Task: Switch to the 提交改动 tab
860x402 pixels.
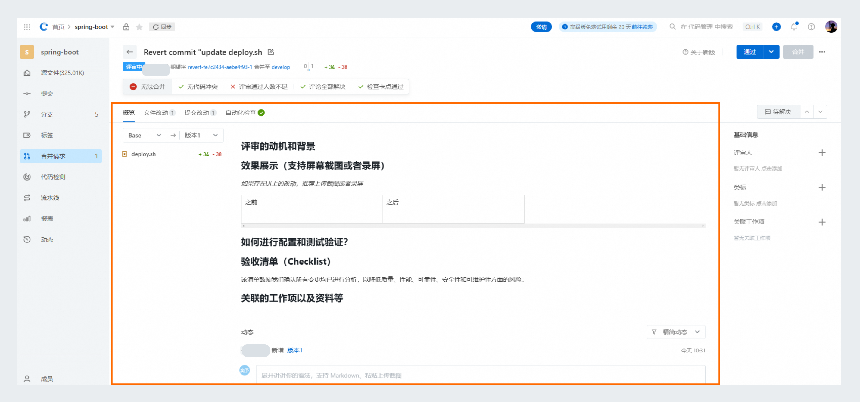Action: [200, 113]
